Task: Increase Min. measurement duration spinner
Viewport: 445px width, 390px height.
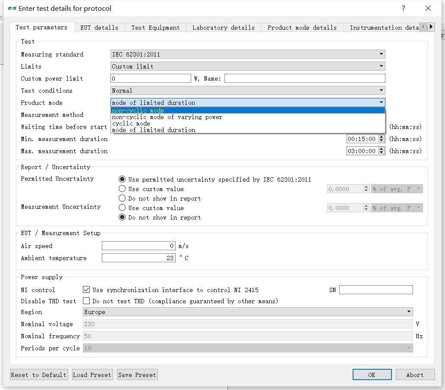Action: coord(381,137)
